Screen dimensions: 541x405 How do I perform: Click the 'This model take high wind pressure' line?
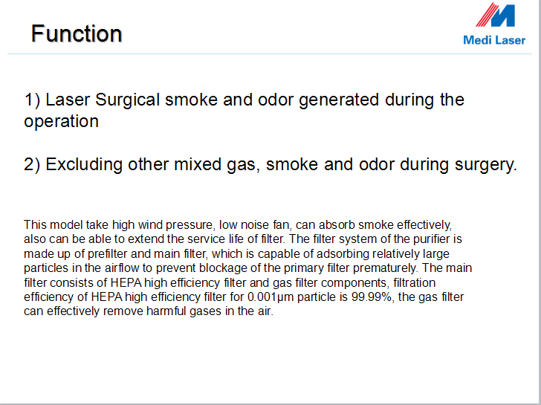[x=238, y=225]
